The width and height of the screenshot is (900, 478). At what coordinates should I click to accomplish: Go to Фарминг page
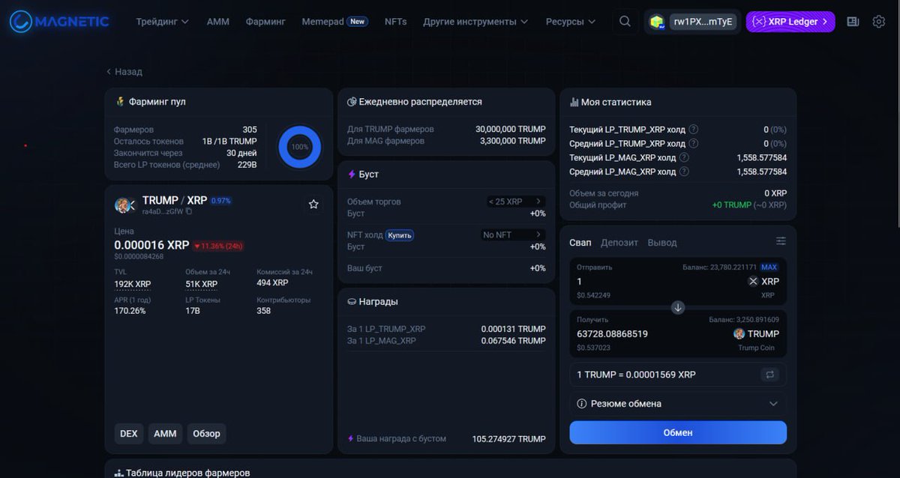tap(265, 22)
